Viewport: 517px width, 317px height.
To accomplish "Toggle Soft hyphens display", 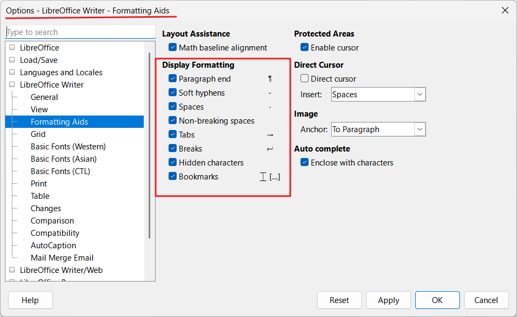I will click(172, 92).
